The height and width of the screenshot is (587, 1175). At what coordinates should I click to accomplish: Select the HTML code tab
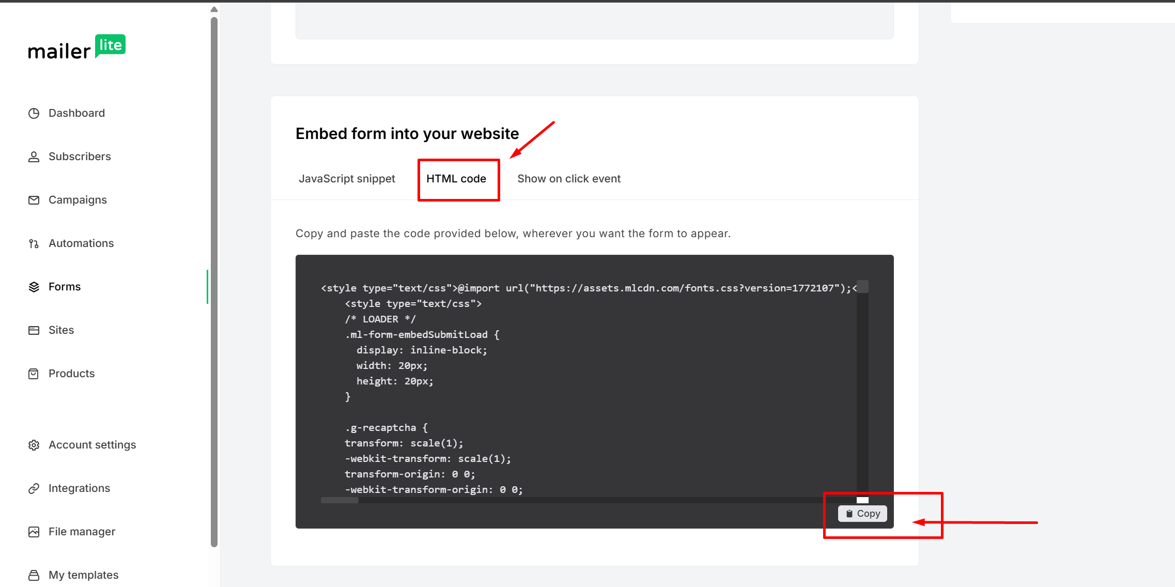click(456, 179)
